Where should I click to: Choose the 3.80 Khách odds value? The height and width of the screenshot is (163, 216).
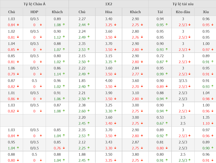[135, 154]
